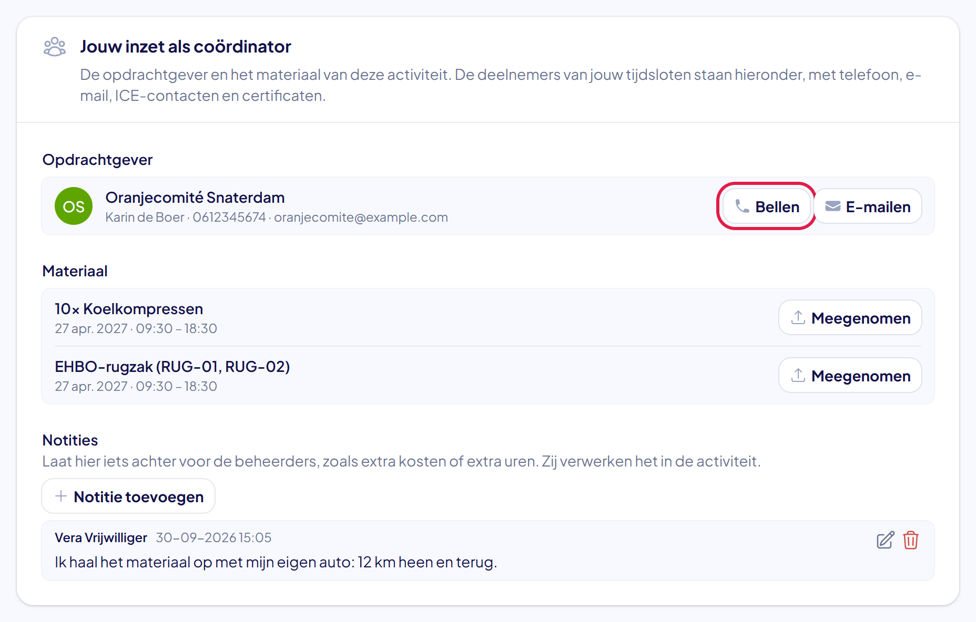Click note timestamp '30-09-2026 15:05'

pyautogui.click(x=213, y=538)
